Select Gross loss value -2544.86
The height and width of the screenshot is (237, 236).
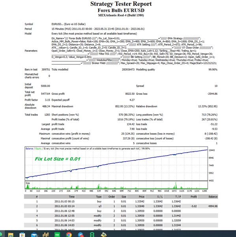212,94
